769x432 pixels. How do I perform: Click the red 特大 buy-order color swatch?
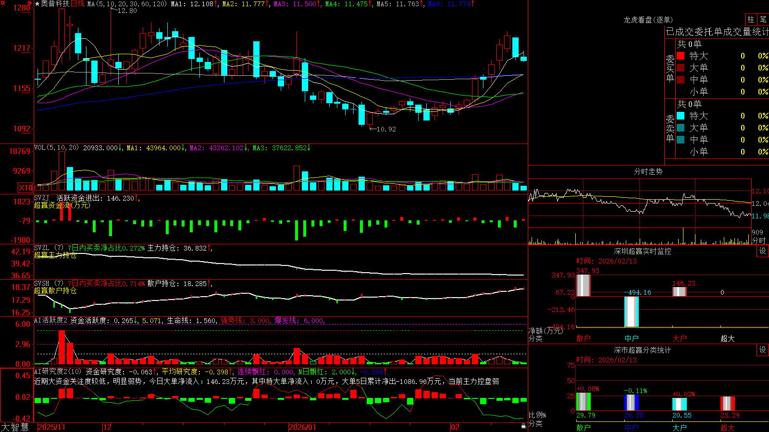pos(681,56)
